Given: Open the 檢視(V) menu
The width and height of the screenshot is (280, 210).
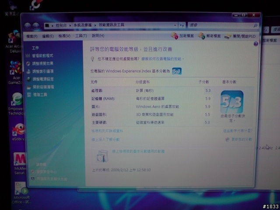Looking at the screenshot, I should click(x=64, y=36).
